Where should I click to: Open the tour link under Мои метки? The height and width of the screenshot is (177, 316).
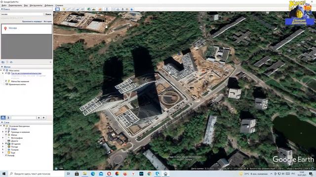(26, 73)
